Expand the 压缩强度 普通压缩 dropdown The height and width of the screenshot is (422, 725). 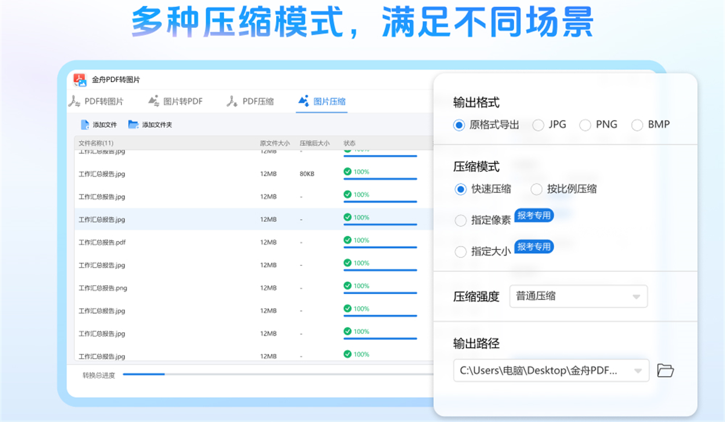578,297
